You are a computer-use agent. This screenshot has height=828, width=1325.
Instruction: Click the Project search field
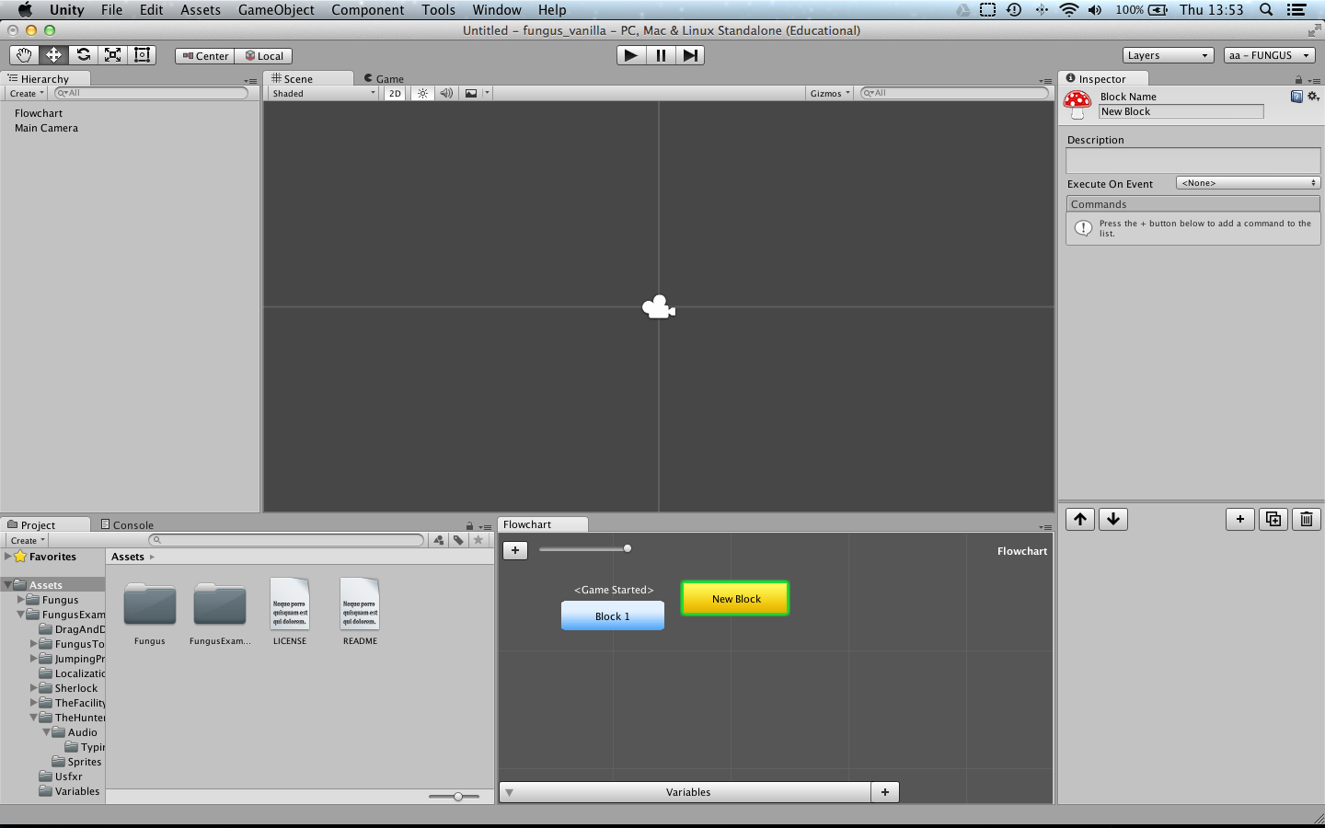287,540
